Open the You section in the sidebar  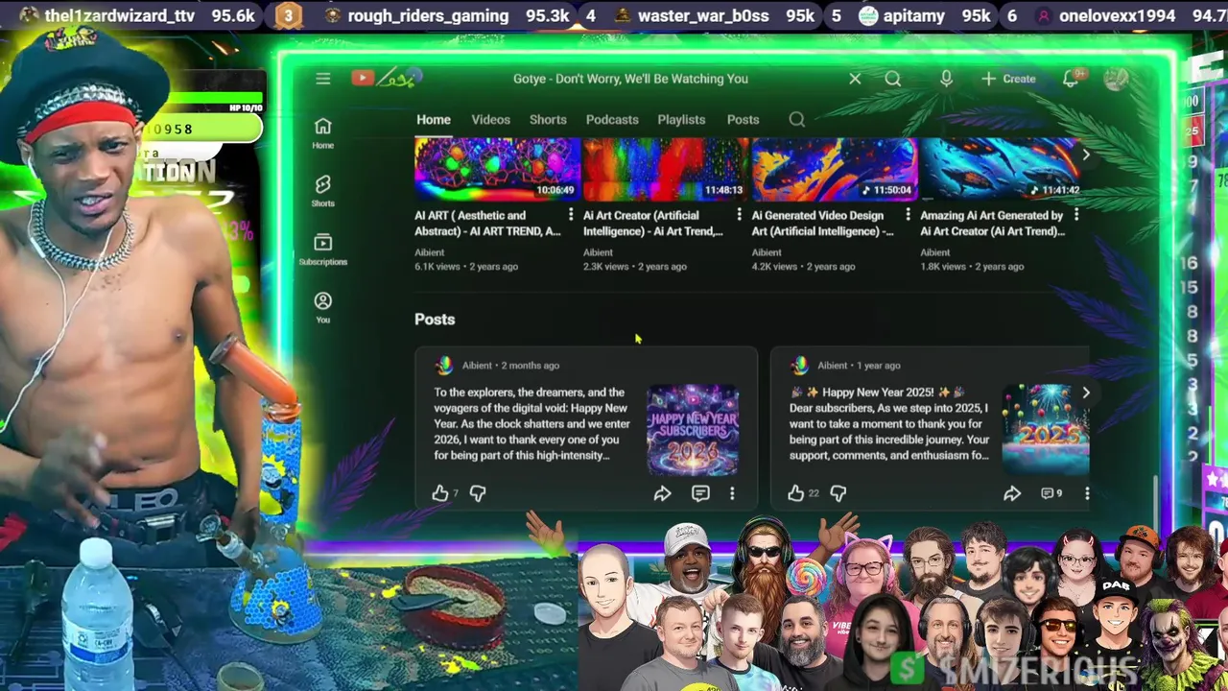[323, 307]
